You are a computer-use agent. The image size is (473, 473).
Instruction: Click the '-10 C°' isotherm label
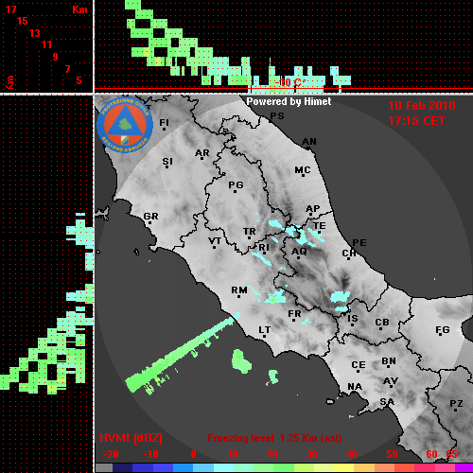coord(289,82)
